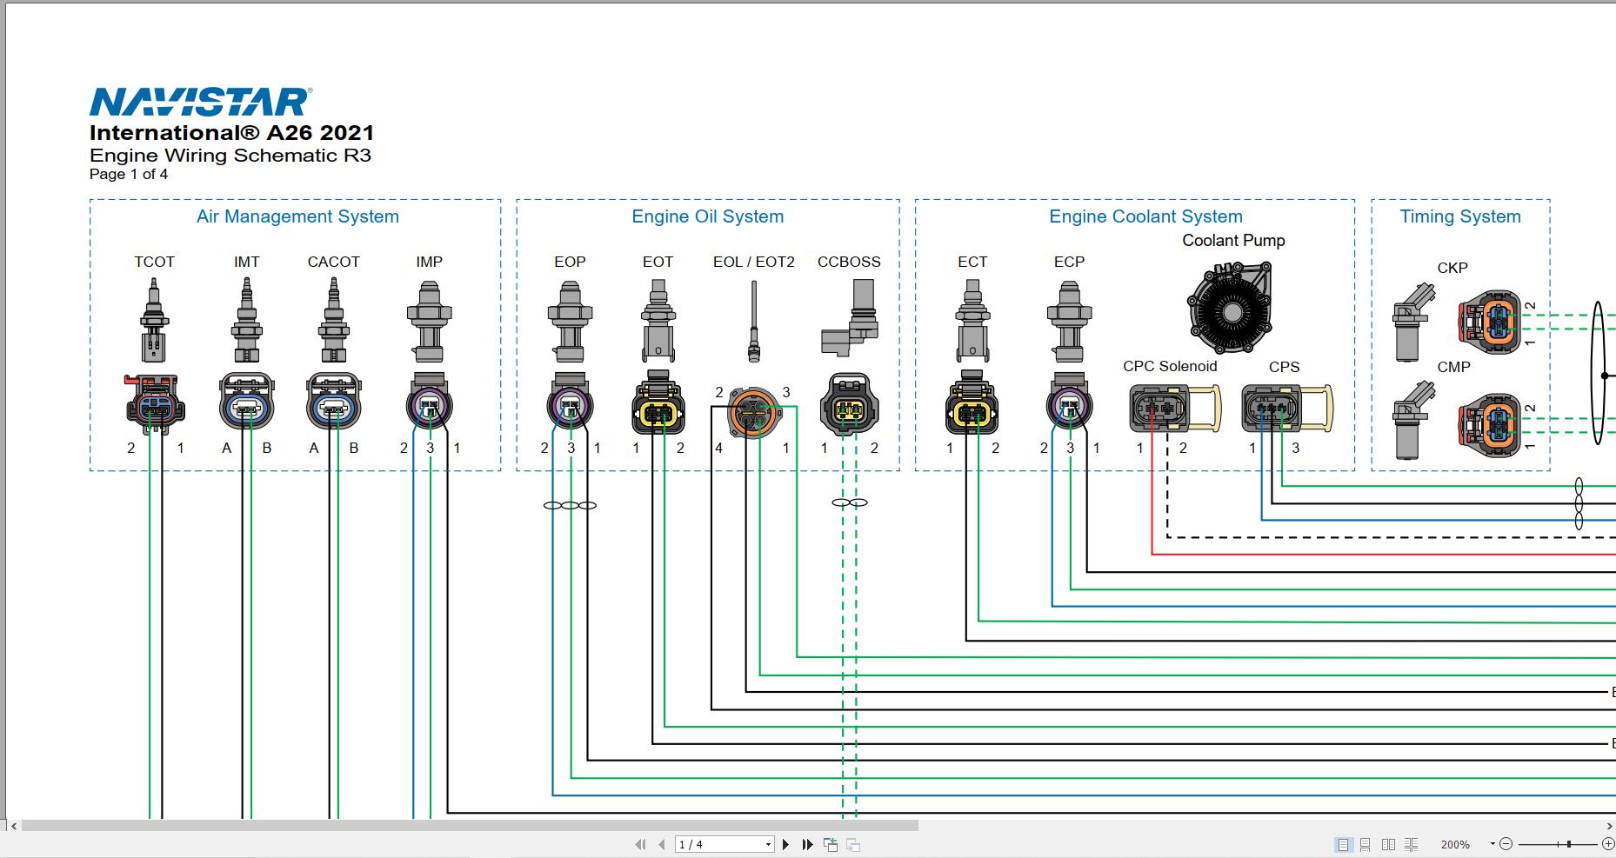This screenshot has width=1616, height=858.
Task: Click the zoom in plus button
Action: (x=1608, y=844)
